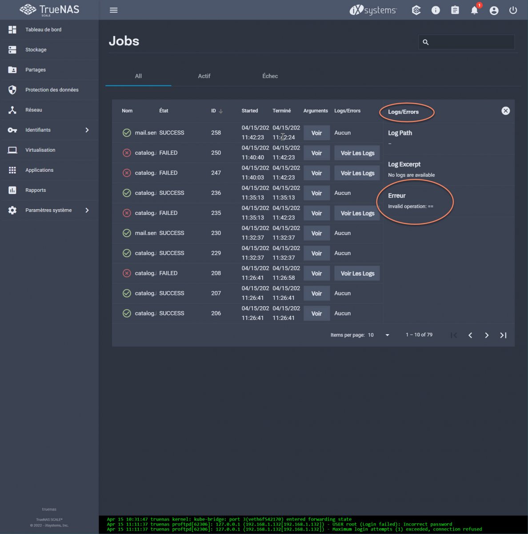Open Voir Les Logs for job 208
The image size is (528, 534).
pos(357,273)
